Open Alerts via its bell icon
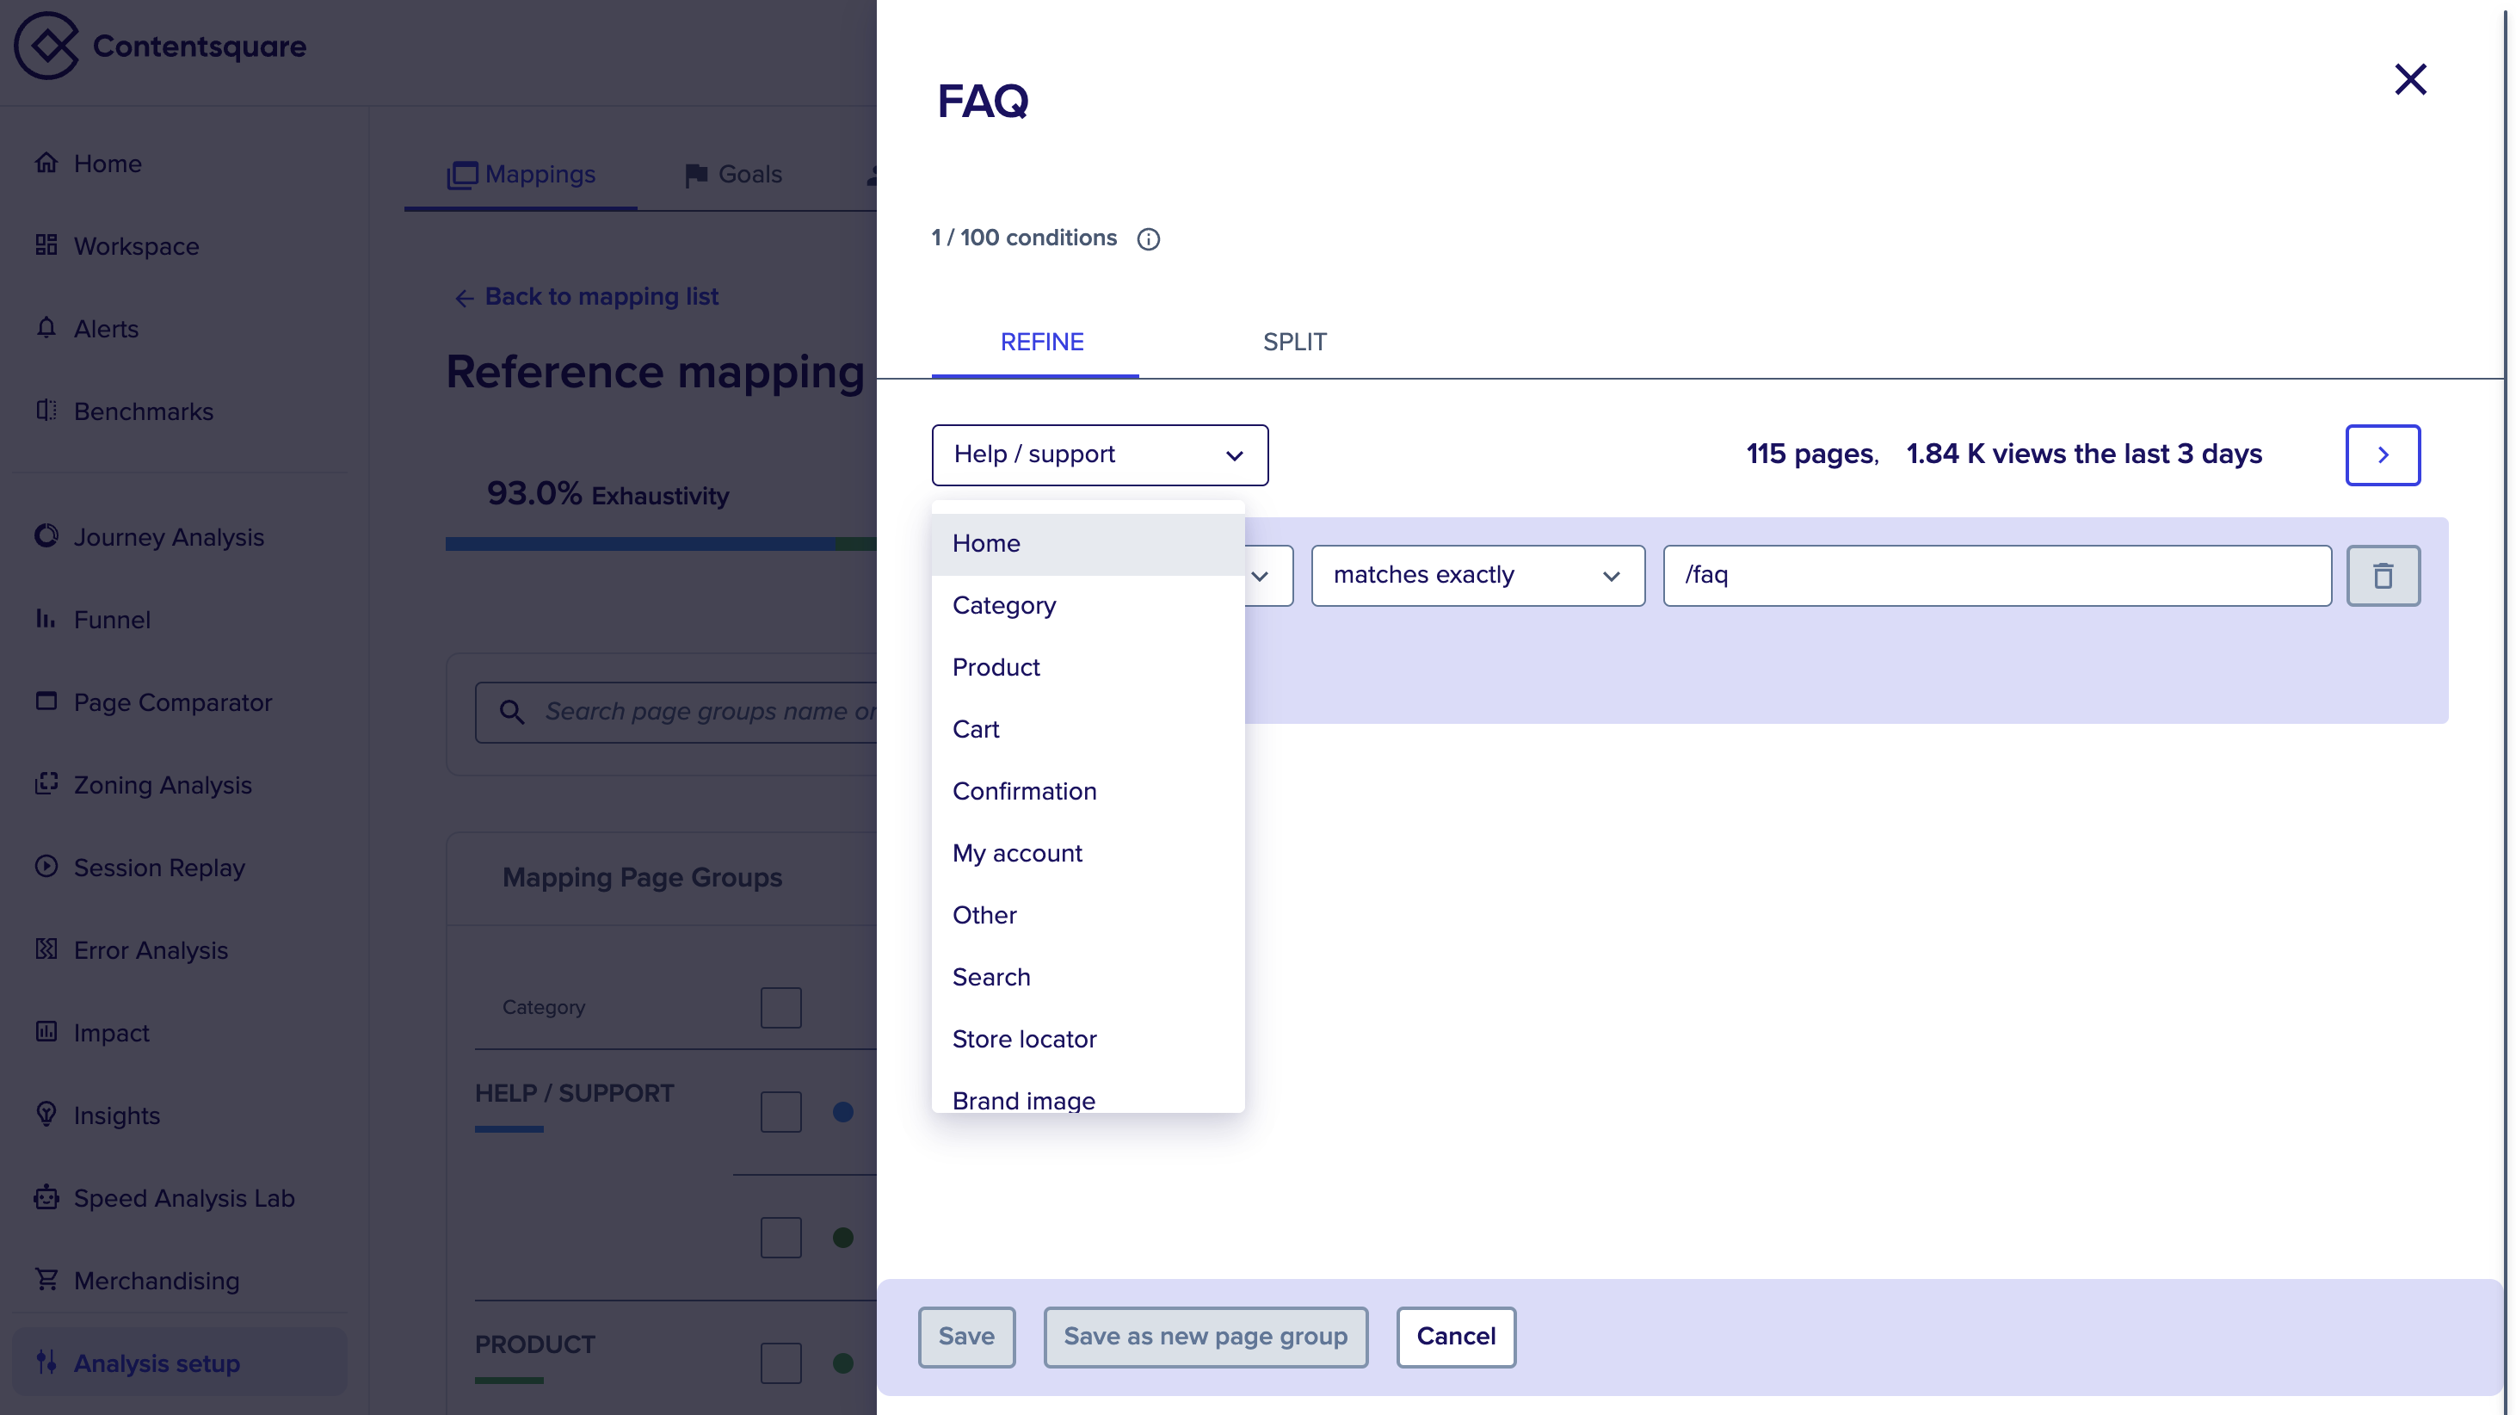 click(x=46, y=327)
